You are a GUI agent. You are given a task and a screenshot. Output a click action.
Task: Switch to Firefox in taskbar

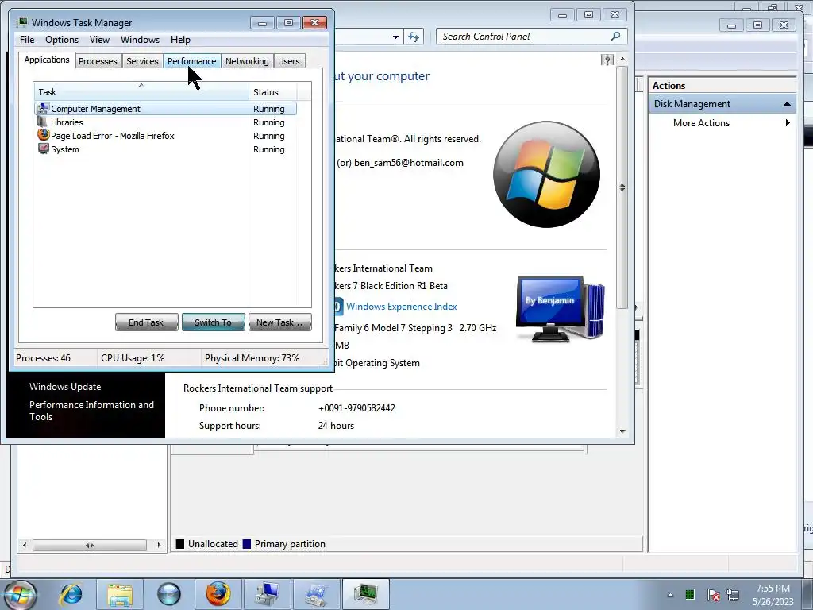click(218, 594)
